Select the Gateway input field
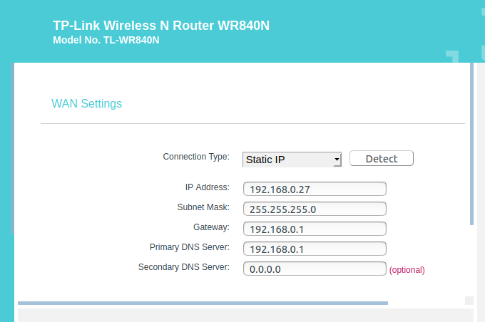The width and height of the screenshot is (485, 322). [315, 229]
